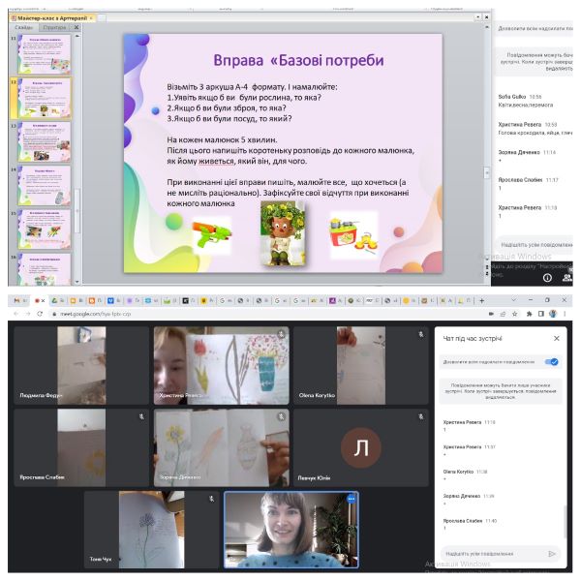Screen dimensions: 581x581
Task: Reload the meet.google.com page
Action: coord(40,314)
